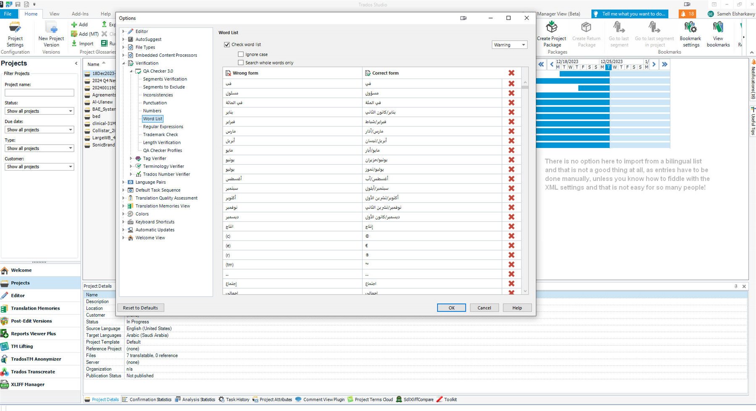Open the File ribbon tab
The image size is (756, 411).
point(8,14)
